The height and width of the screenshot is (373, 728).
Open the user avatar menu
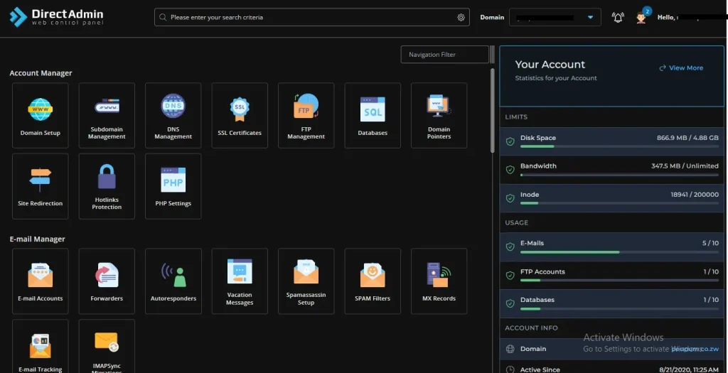tap(641, 18)
